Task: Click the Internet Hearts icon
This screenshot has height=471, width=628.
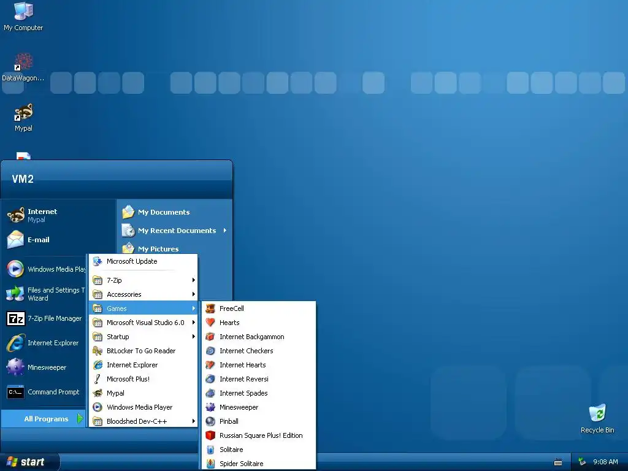Action: [x=210, y=365]
